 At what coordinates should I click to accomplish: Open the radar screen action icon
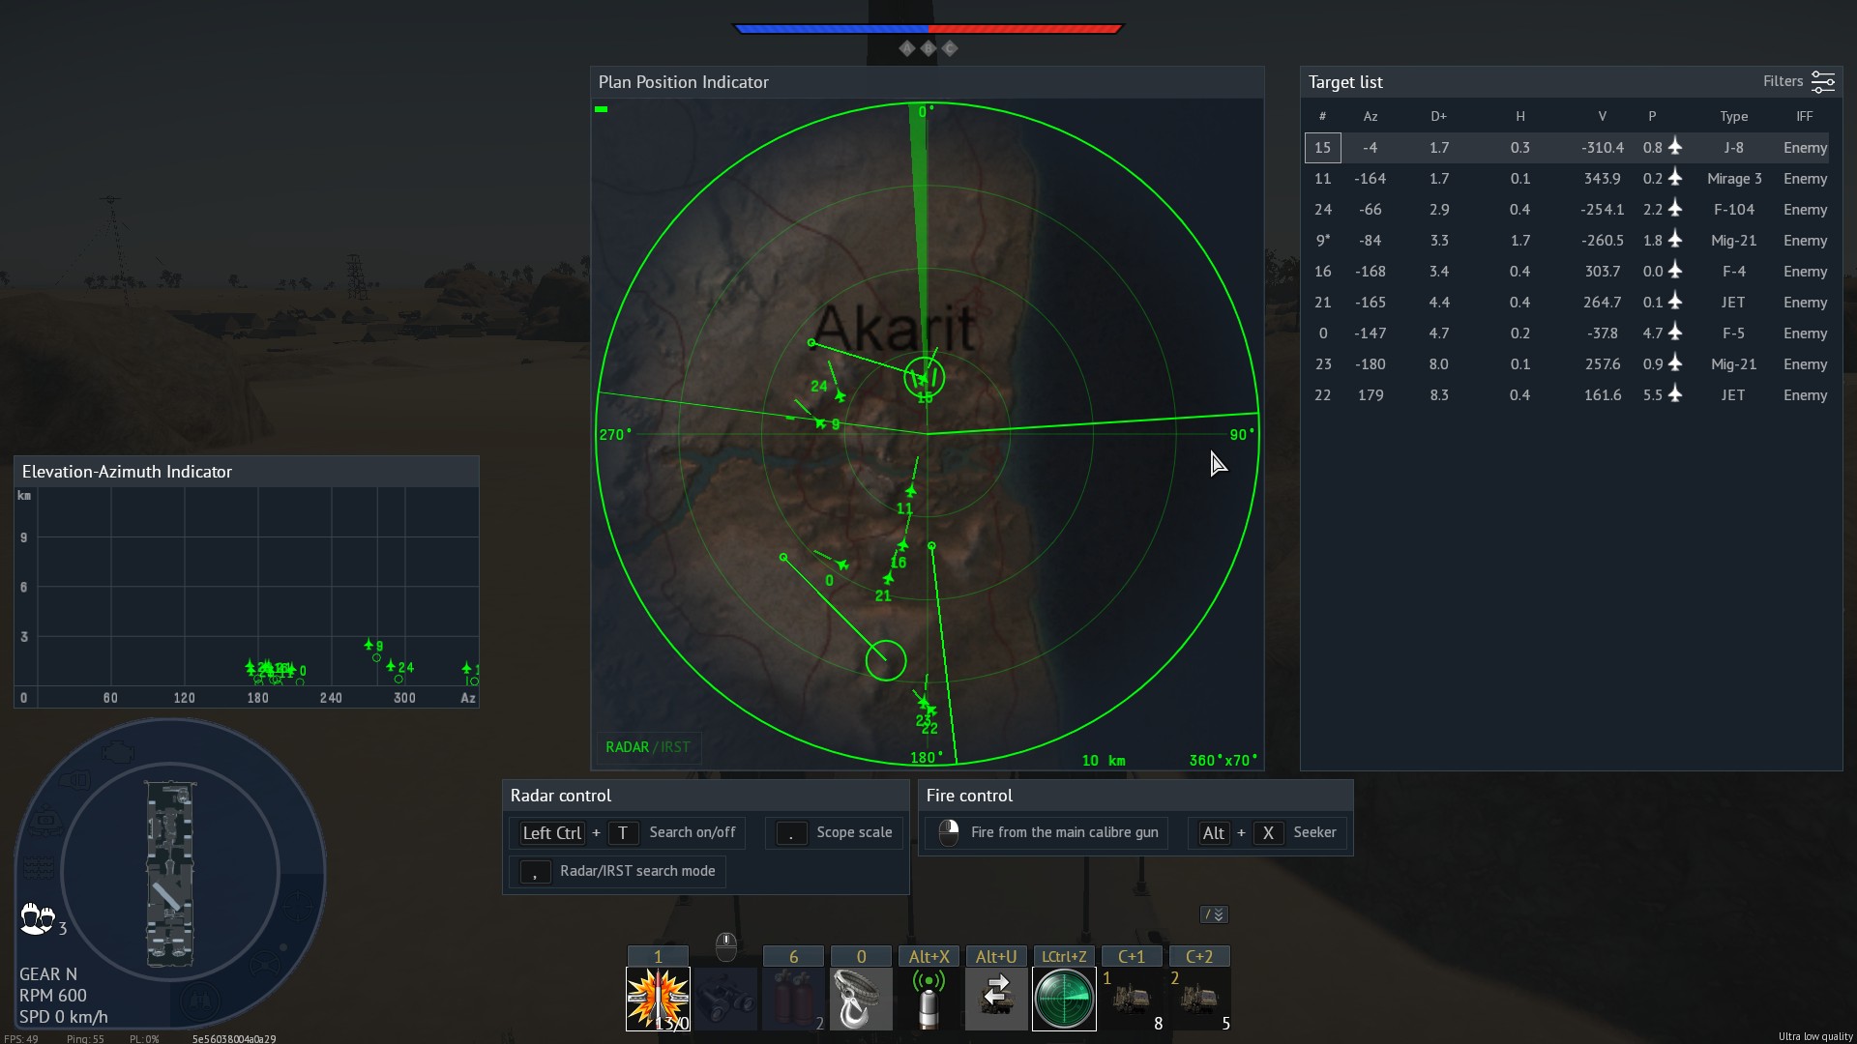[x=1064, y=999]
